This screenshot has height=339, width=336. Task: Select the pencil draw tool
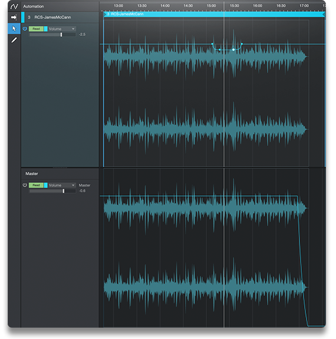point(14,40)
